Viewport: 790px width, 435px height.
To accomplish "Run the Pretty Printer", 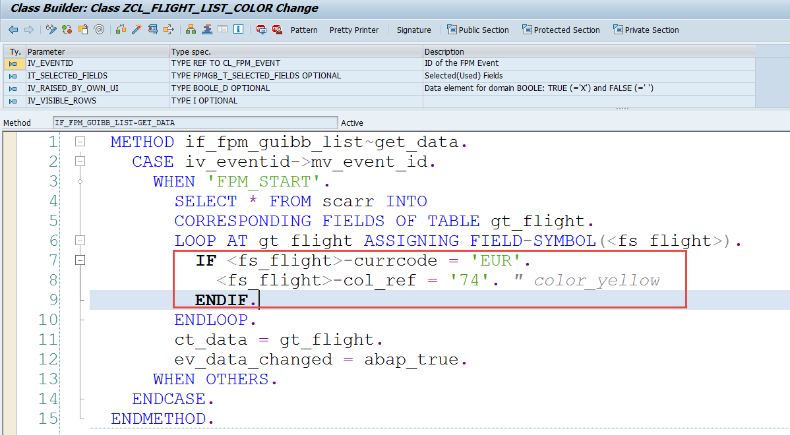I will pos(354,30).
